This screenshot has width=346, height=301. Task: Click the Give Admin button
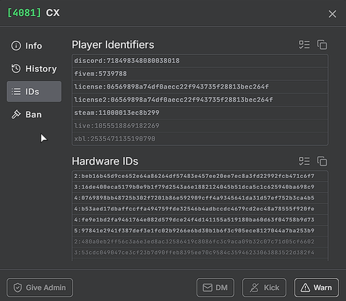[x=39, y=287]
